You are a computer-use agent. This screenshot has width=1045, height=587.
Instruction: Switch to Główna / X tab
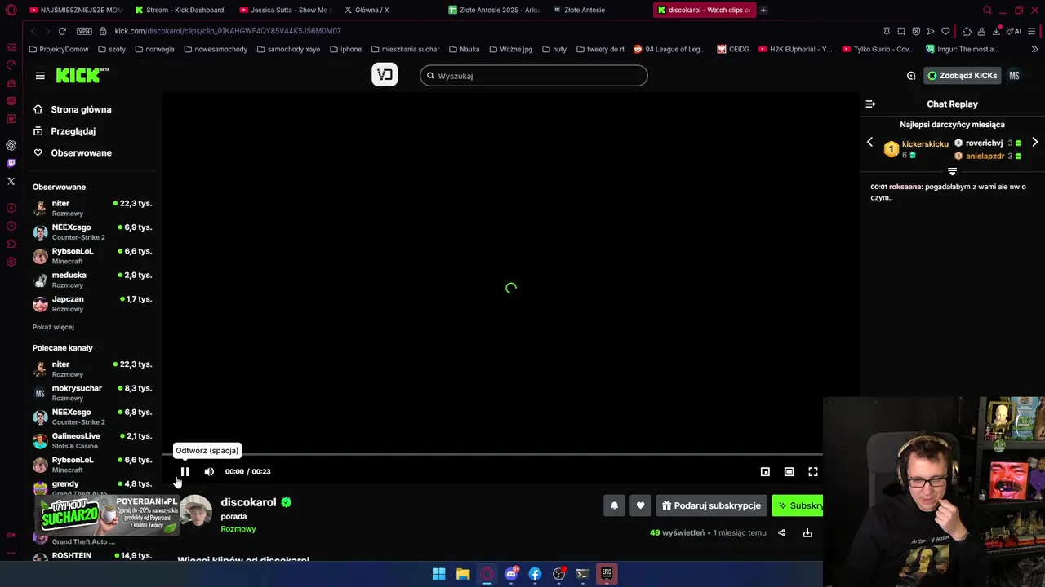pyautogui.click(x=371, y=10)
